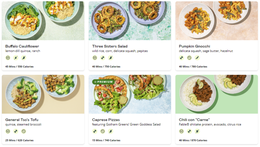
Task: Select the Pumpkin Gnocchi recipe title
Action: 194,46
